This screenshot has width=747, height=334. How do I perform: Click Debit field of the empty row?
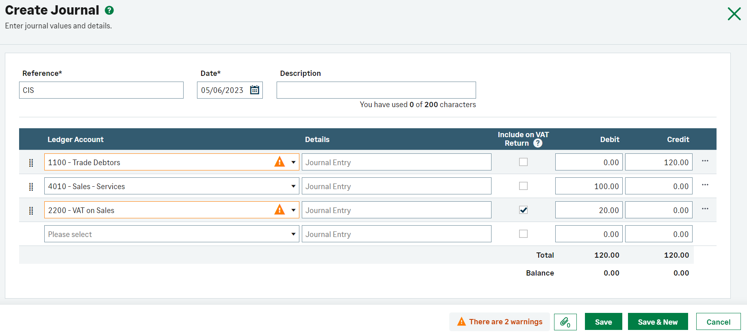pyautogui.click(x=589, y=234)
